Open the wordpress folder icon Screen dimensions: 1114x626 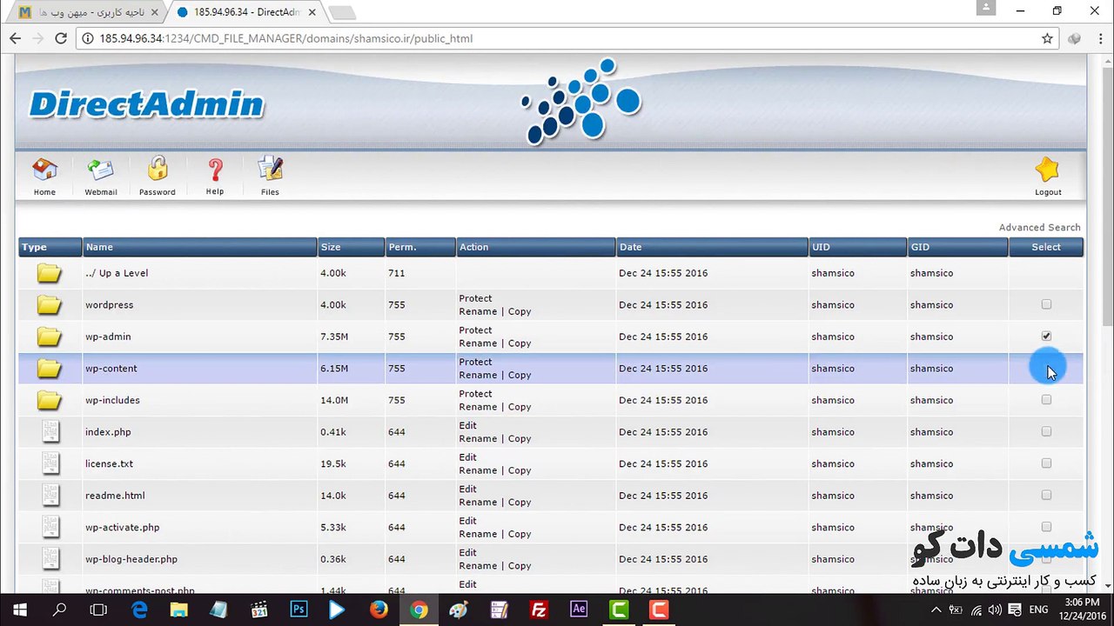(50, 305)
